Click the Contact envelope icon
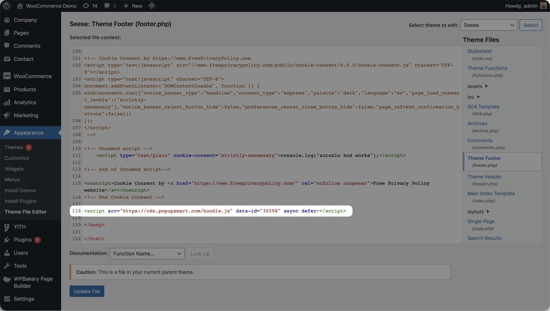 pos(7,59)
